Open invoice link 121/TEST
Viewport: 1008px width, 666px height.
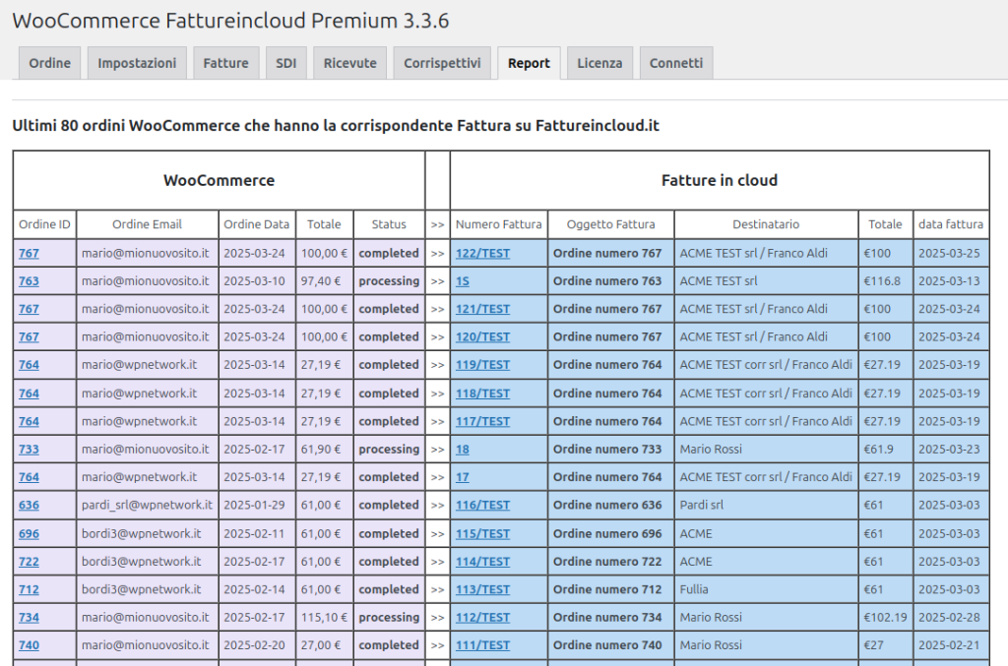click(x=482, y=309)
